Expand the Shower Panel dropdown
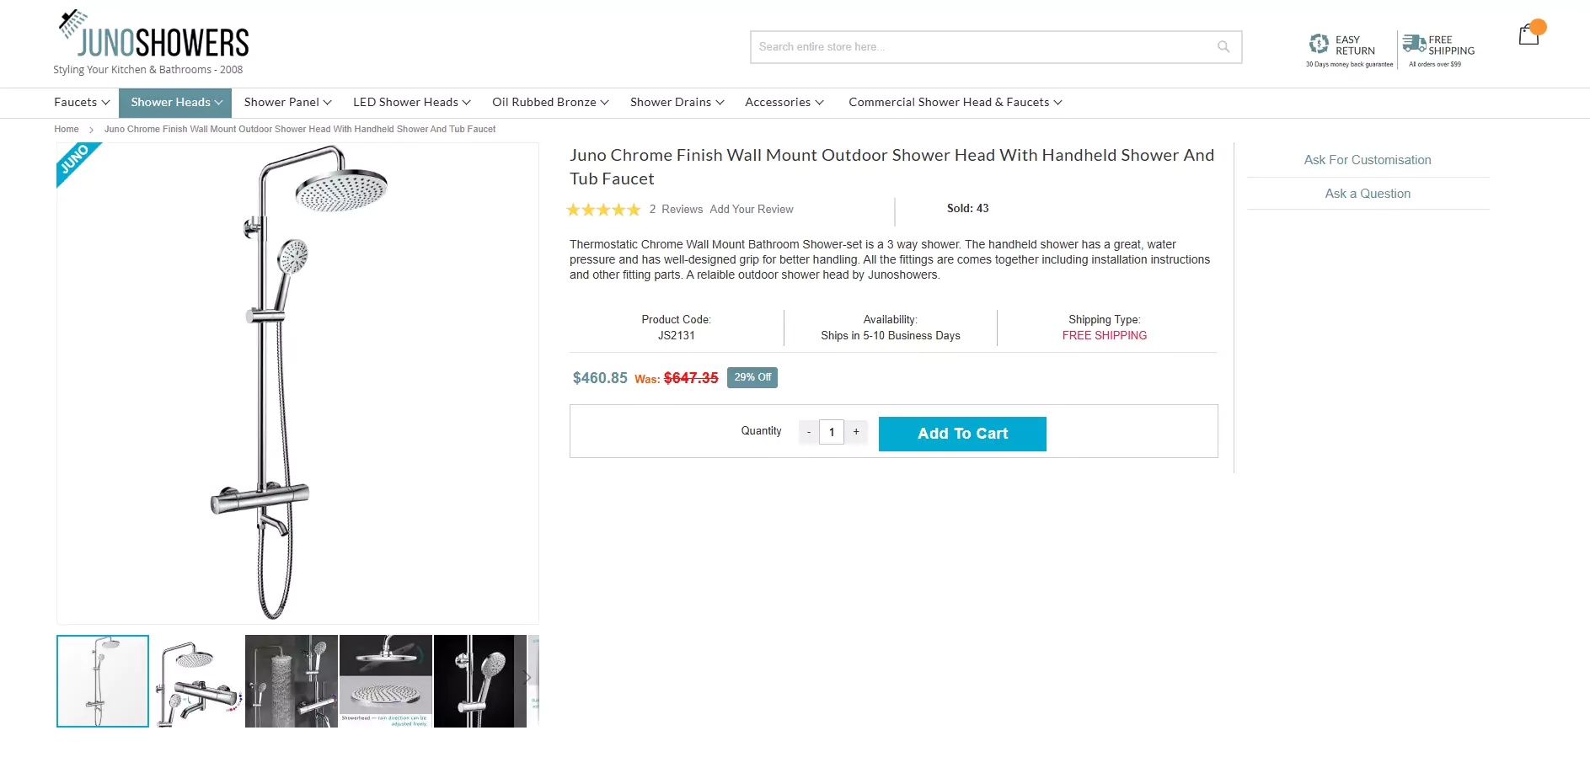The height and width of the screenshot is (757, 1590). (x=288, y=102)
